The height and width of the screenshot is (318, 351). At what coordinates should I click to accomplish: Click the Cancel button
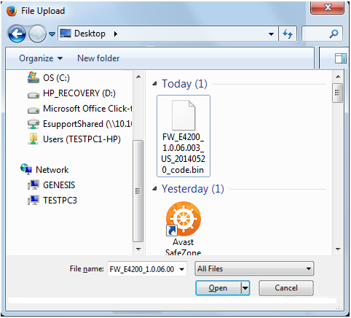pos(286,288)
